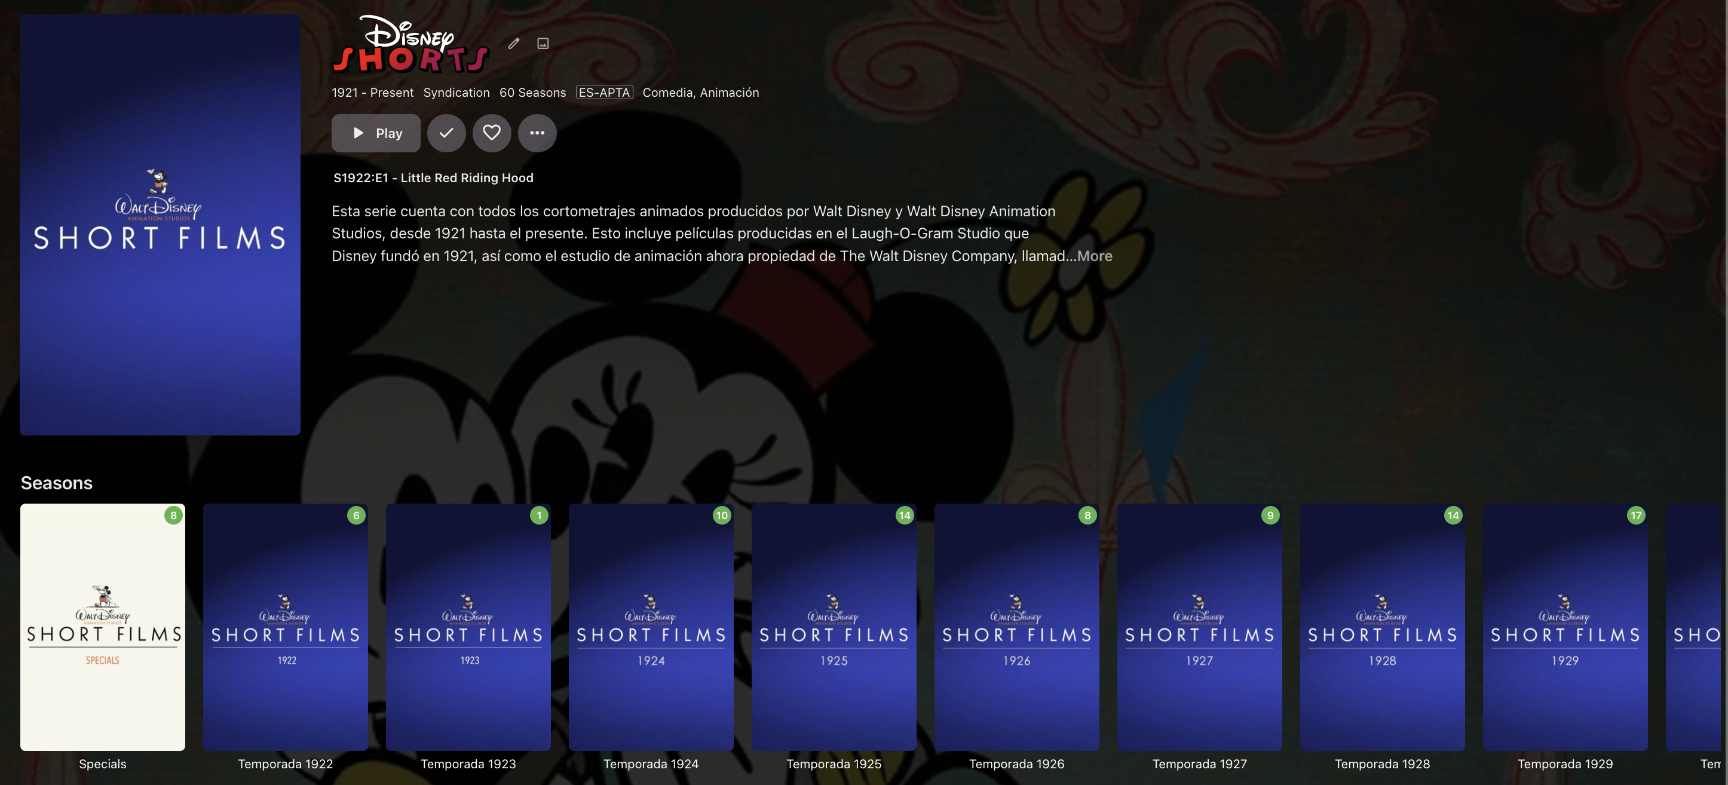Click the pencil edit metadata icon
This screenshot has height=785, width=1728.
click(514, 44)
